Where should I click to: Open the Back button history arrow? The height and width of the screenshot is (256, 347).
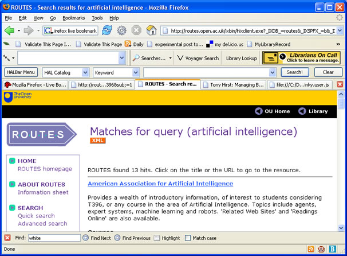point(19,30)
